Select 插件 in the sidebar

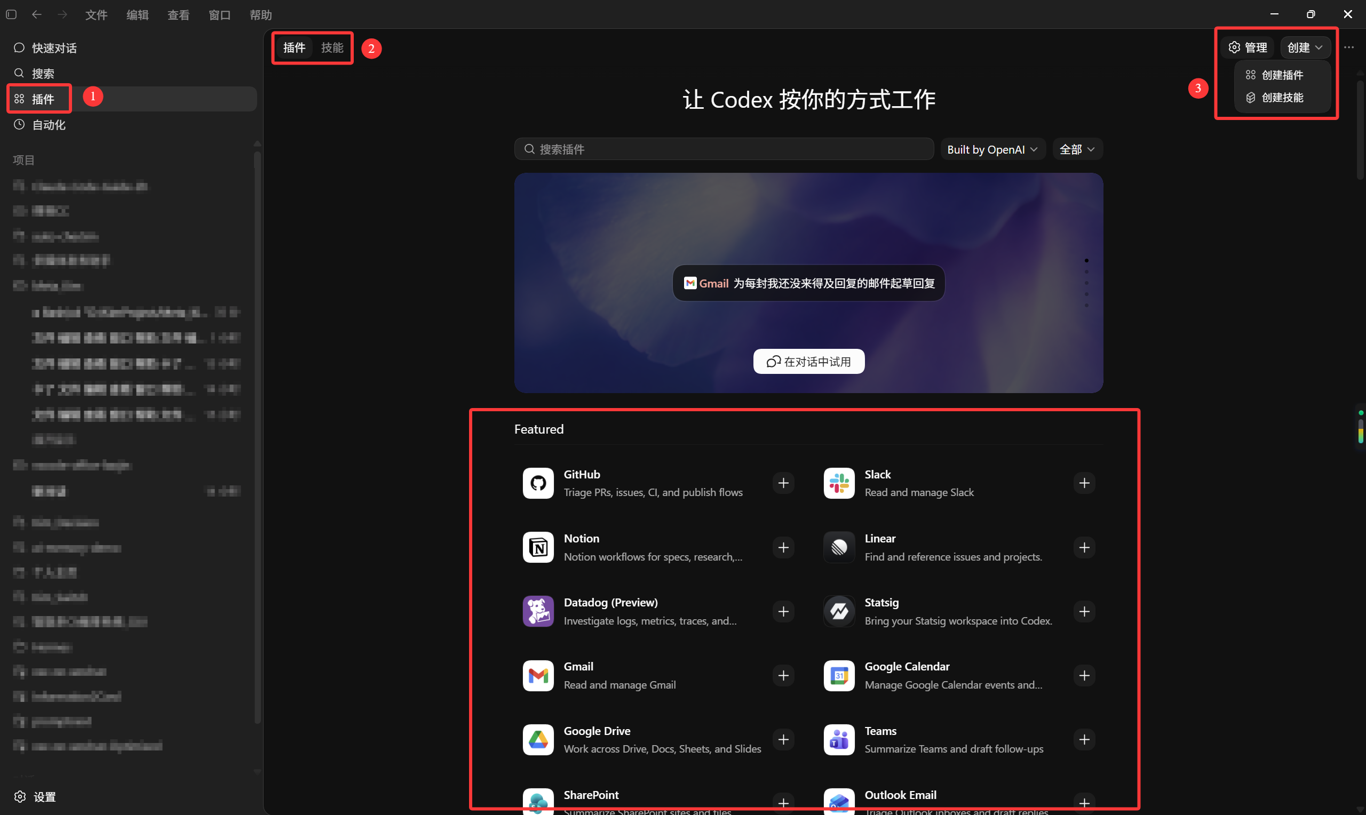[132, 99]
